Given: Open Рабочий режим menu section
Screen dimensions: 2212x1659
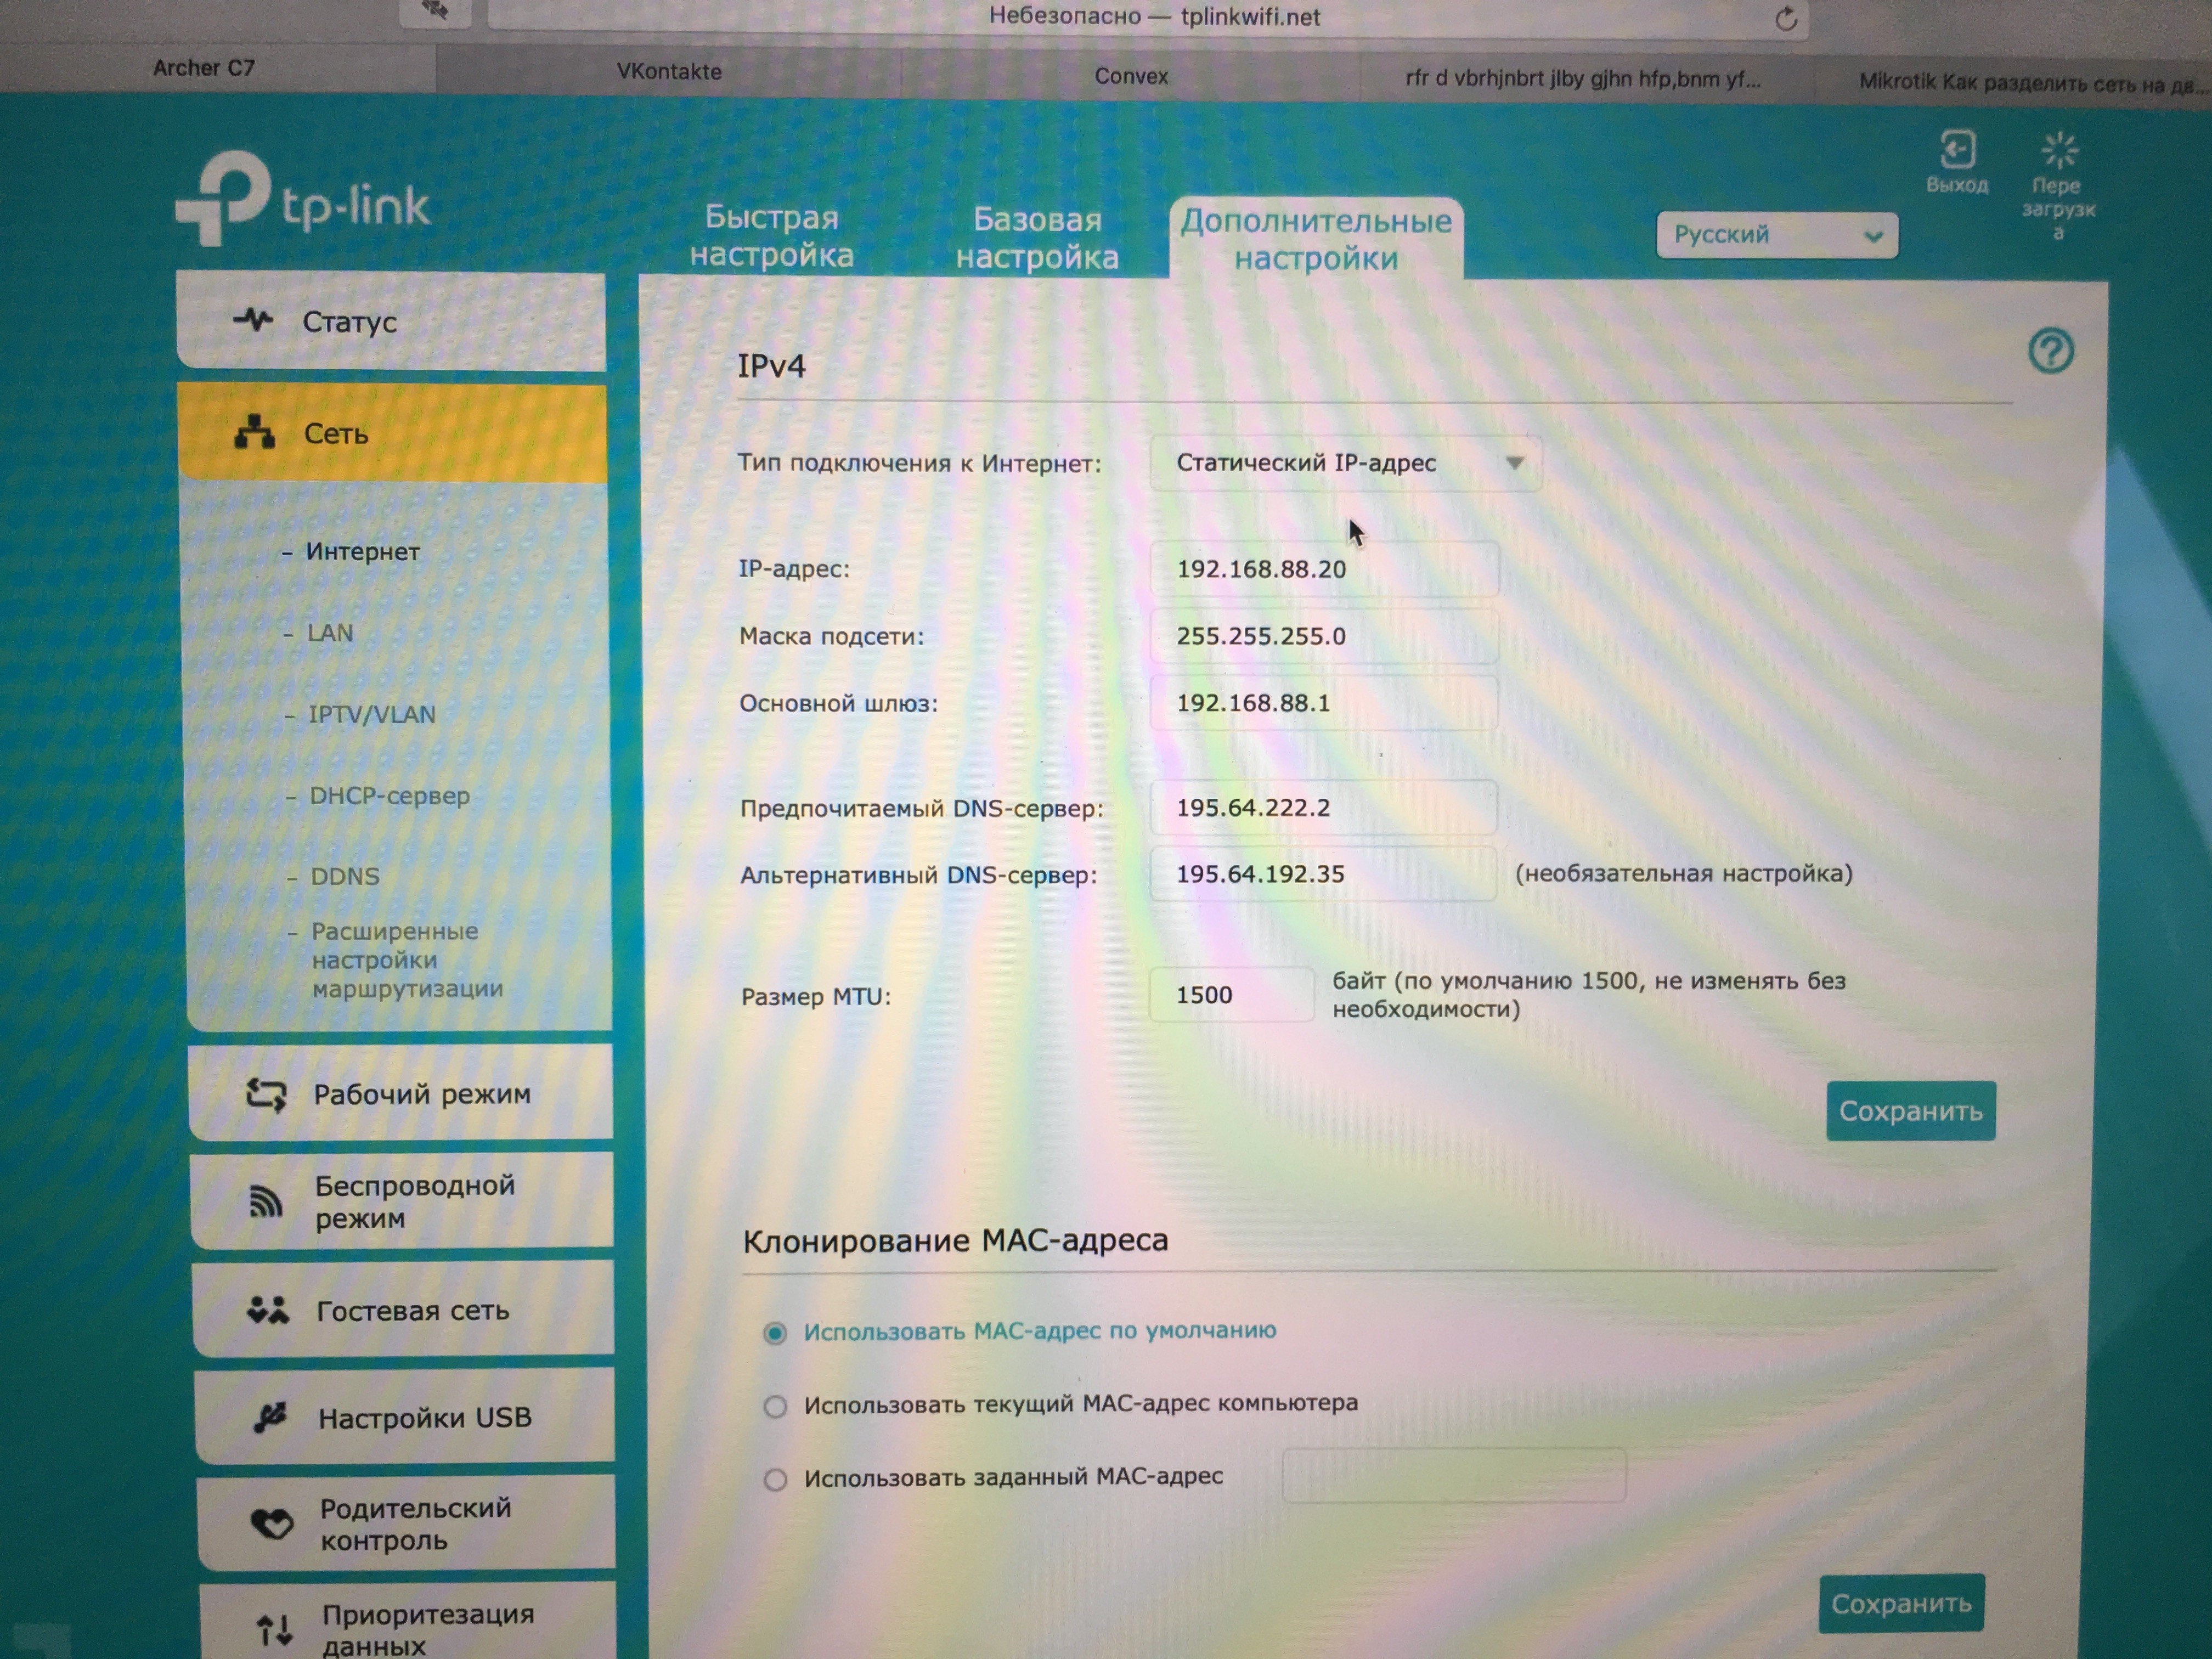Looking at the screenshot, I should point(400,1093).
